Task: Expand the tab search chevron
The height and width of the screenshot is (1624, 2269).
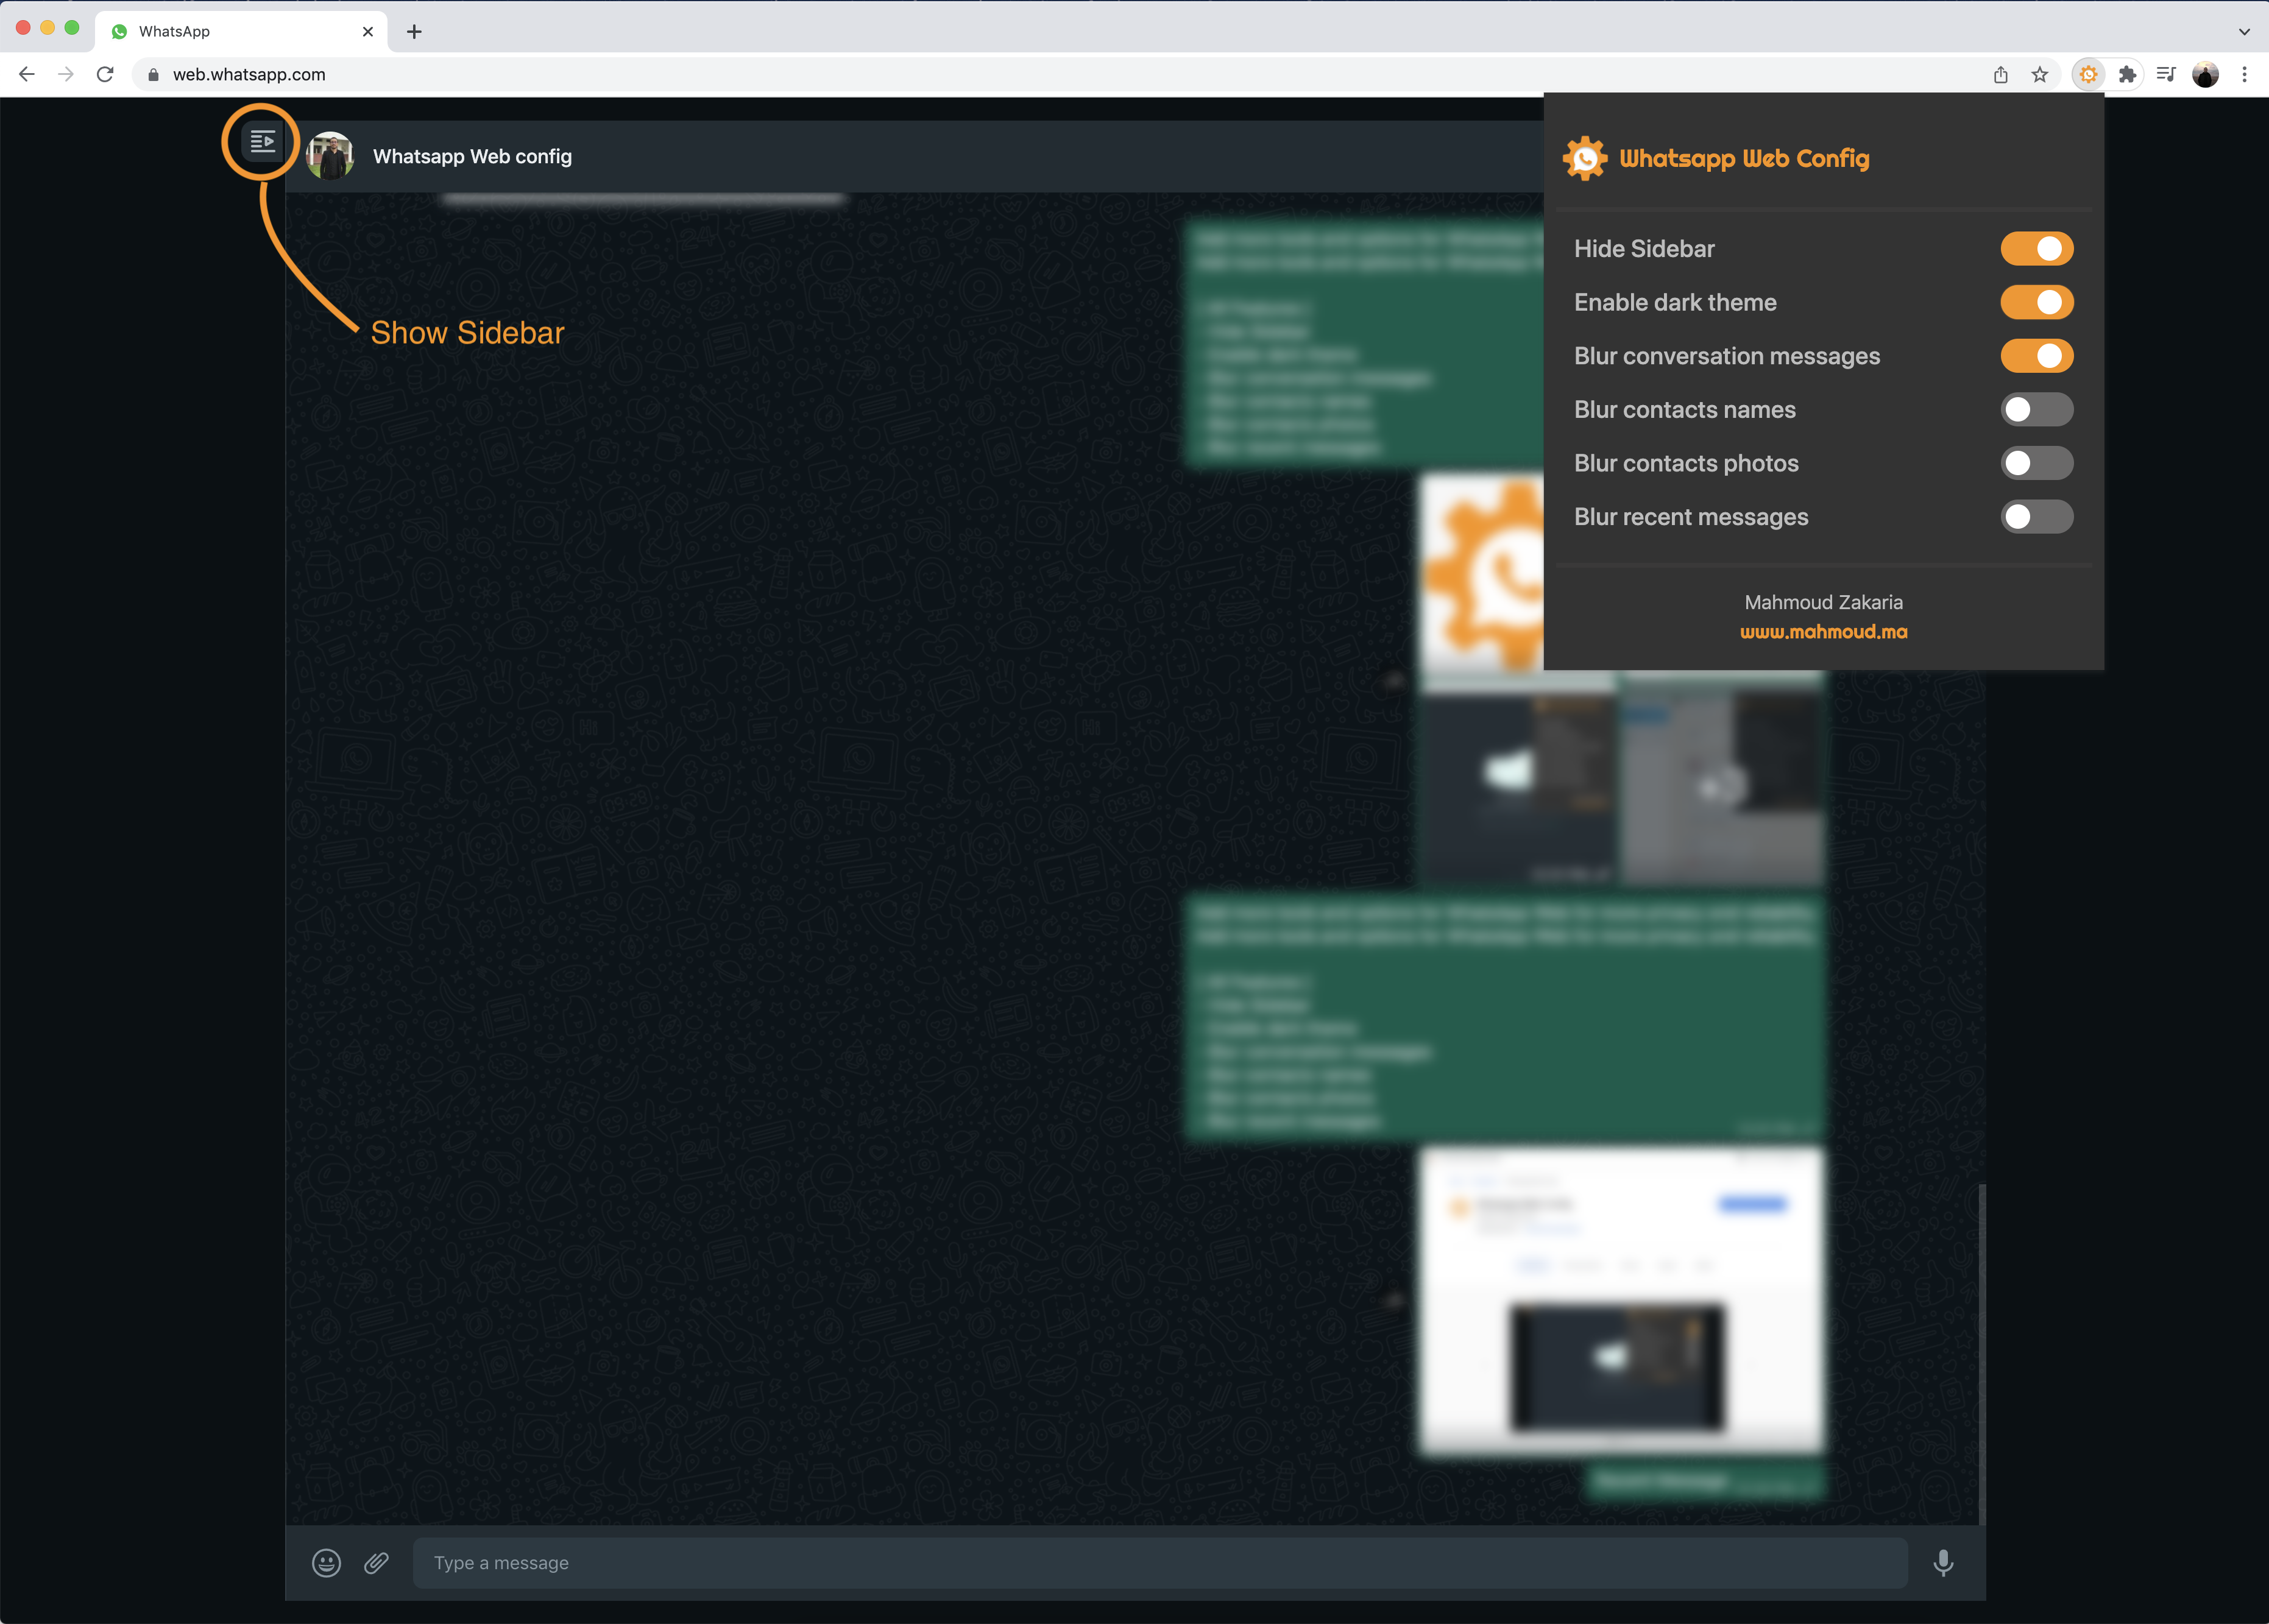Action: [2244, 31]
